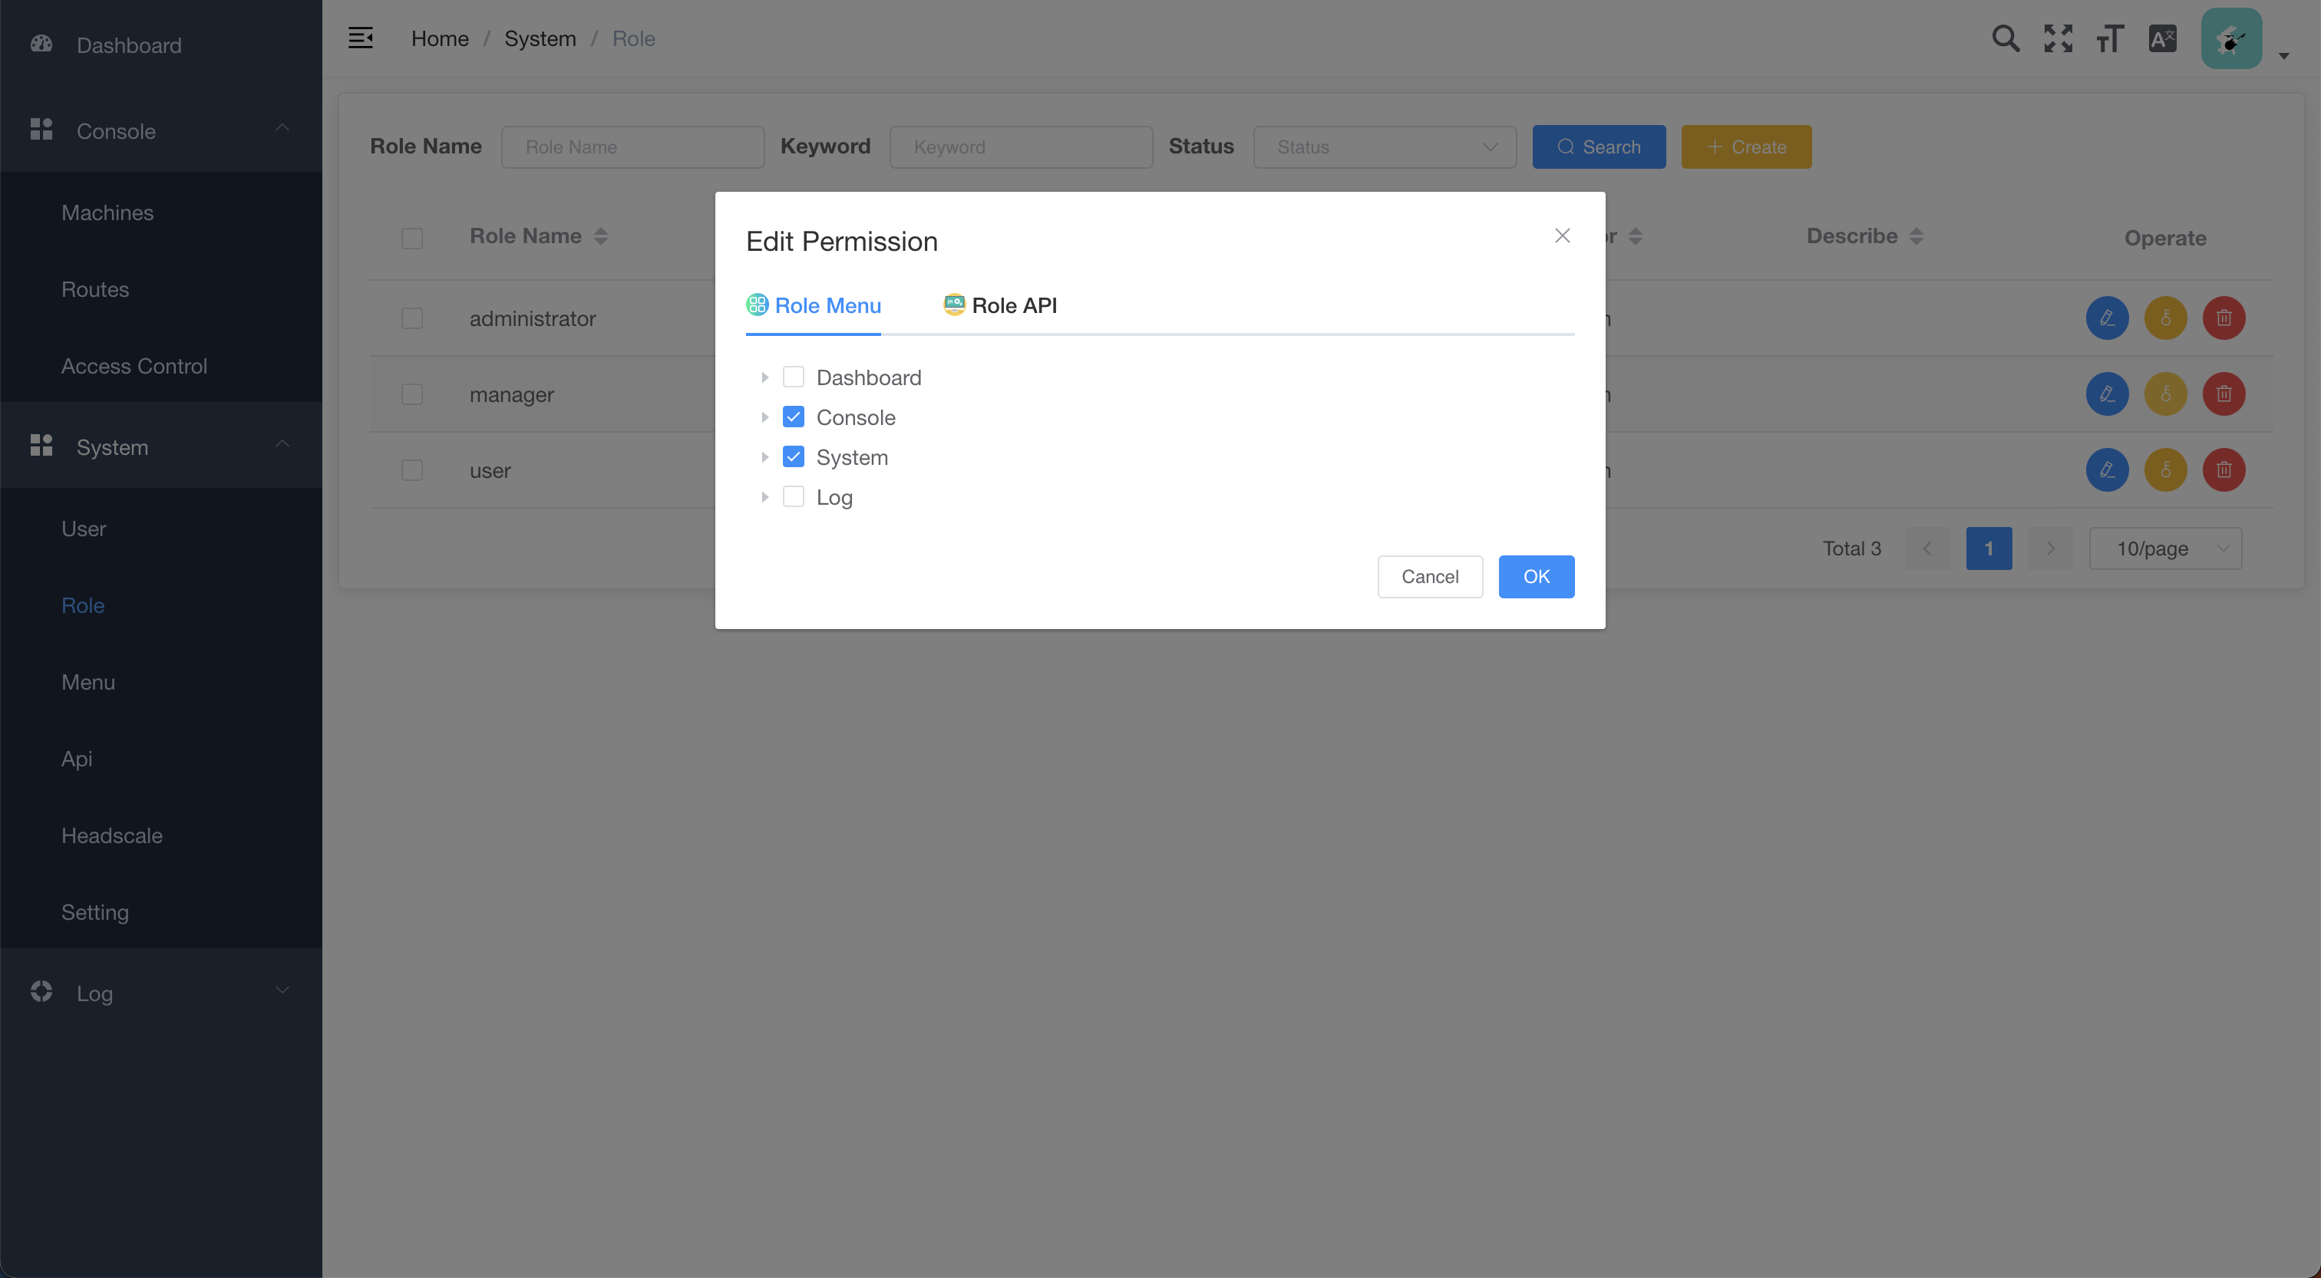Uncheck the Console permission checkbox
Viewport: 2321px width, 1278px height.
[x=793, y=417]
